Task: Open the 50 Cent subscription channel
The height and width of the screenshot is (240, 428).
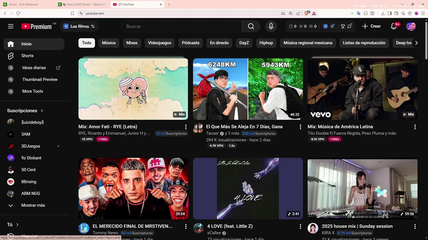Action: (34, 170)
